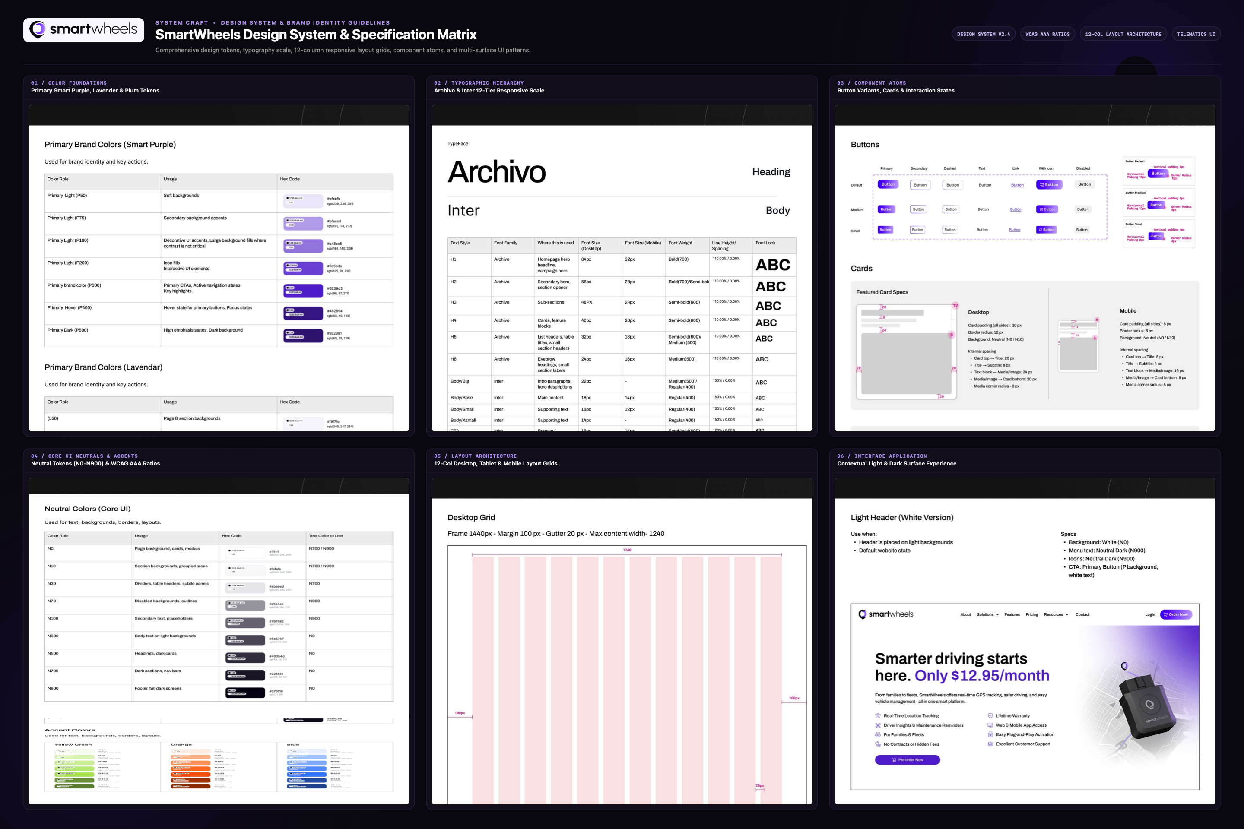Click the For Families & Fleets icon
This screenshot has height=829, width=1244.
[x=878, y=735]
